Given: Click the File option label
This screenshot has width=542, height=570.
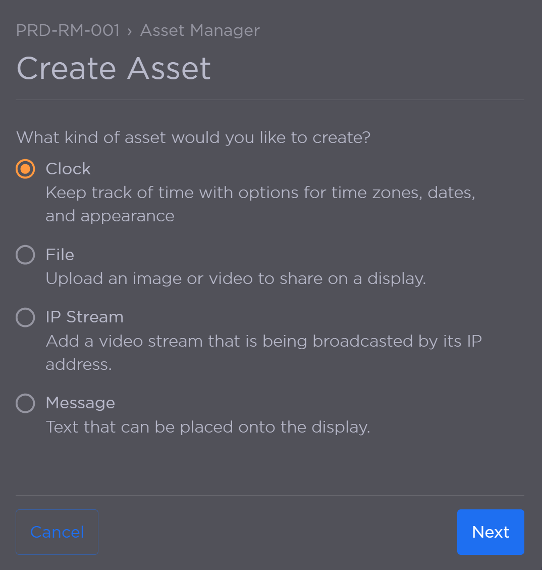Looking at the screenshot, I should click(x=60, y=255).
